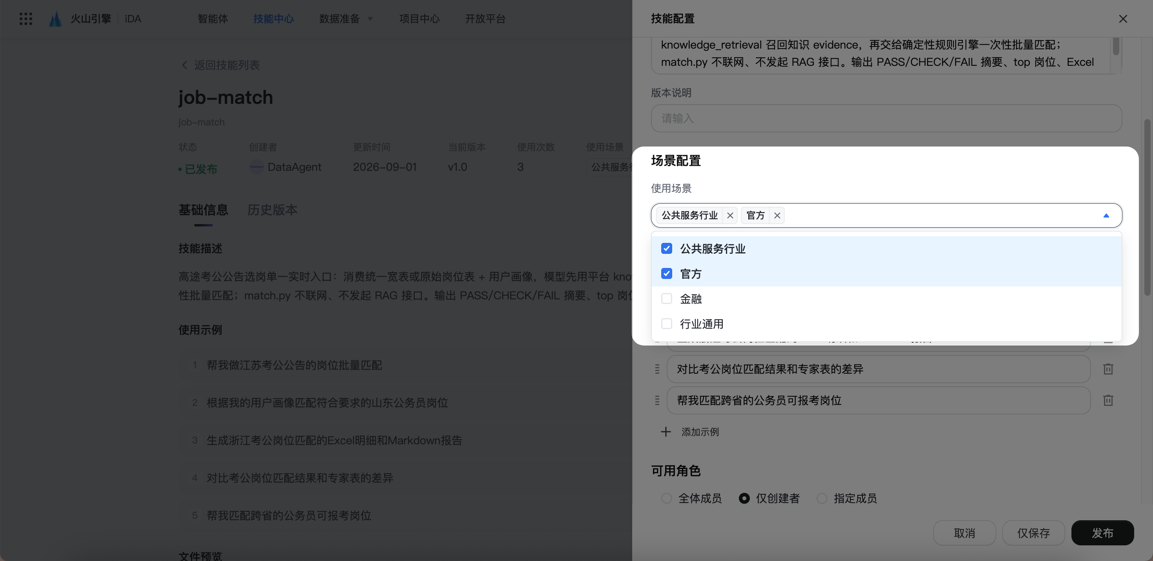Click the 已发布 status text
The height and width of the screenshot is (561, 1153).
200,169
